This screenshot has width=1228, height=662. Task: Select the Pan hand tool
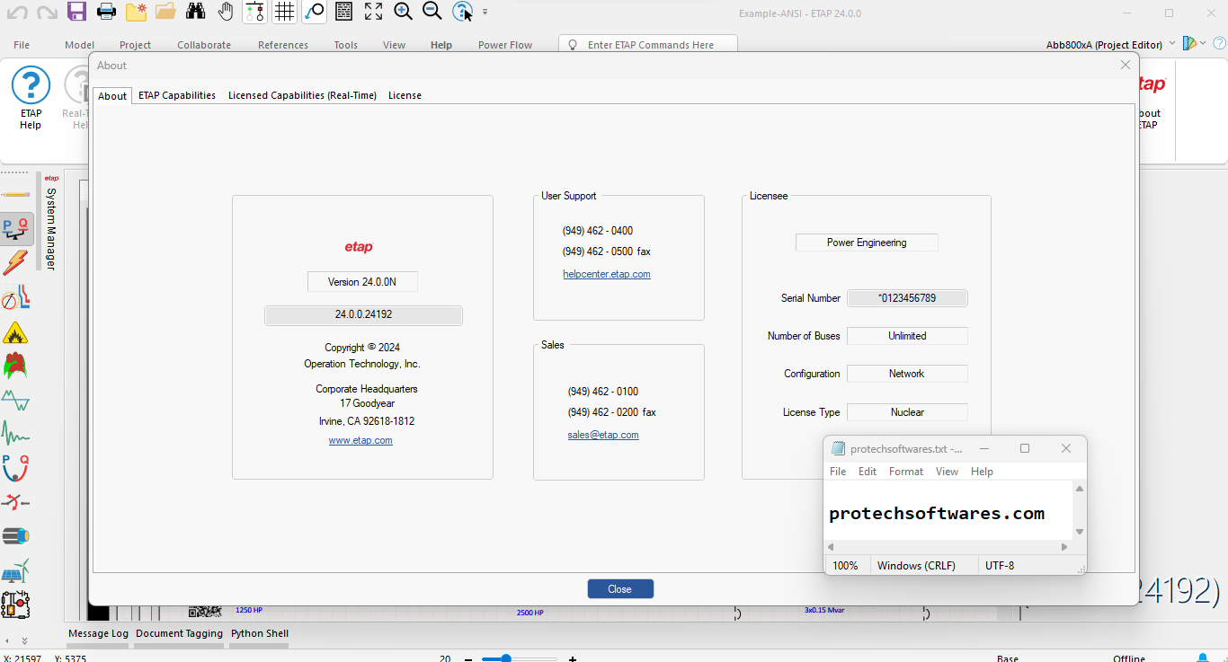tap(225, 12)
